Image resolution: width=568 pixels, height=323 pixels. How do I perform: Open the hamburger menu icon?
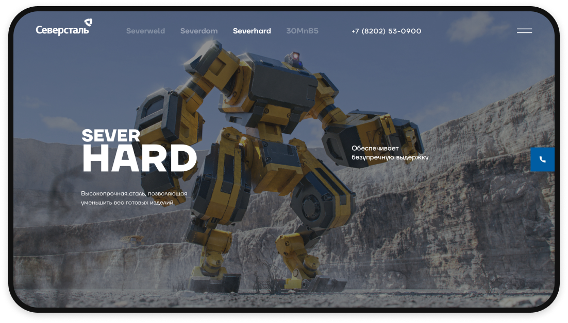pos(524,31)
